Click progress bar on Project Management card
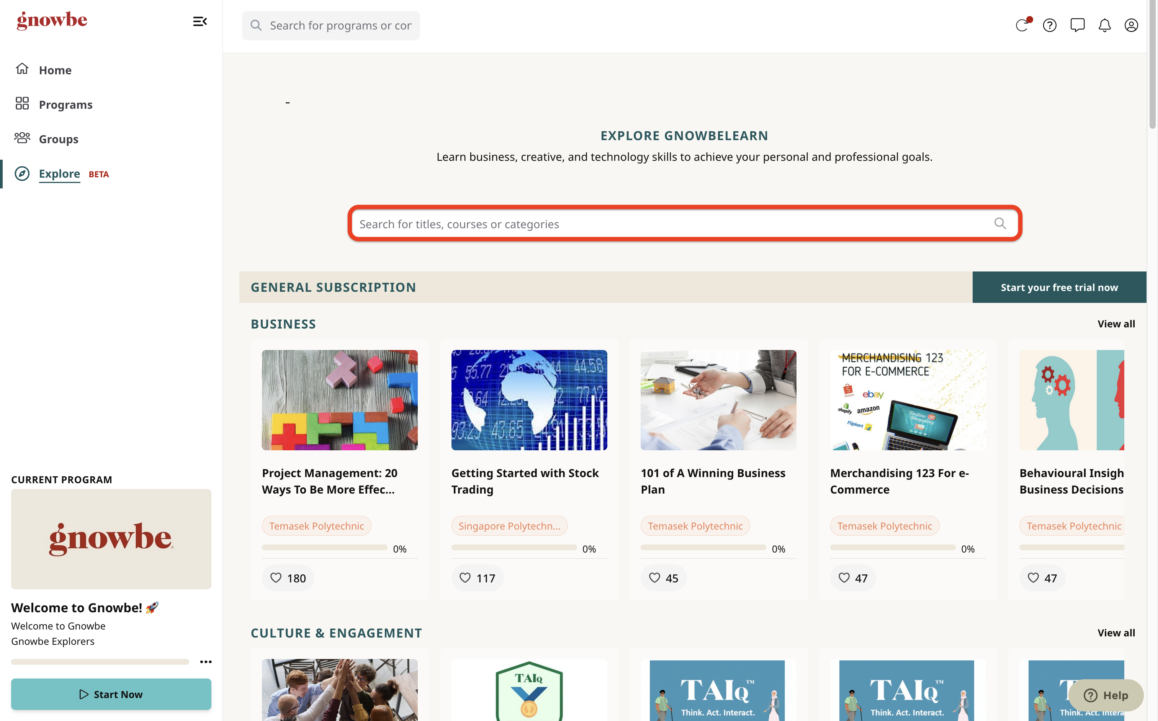This screenshot has height=721, width=1158. tap(324, 548)
